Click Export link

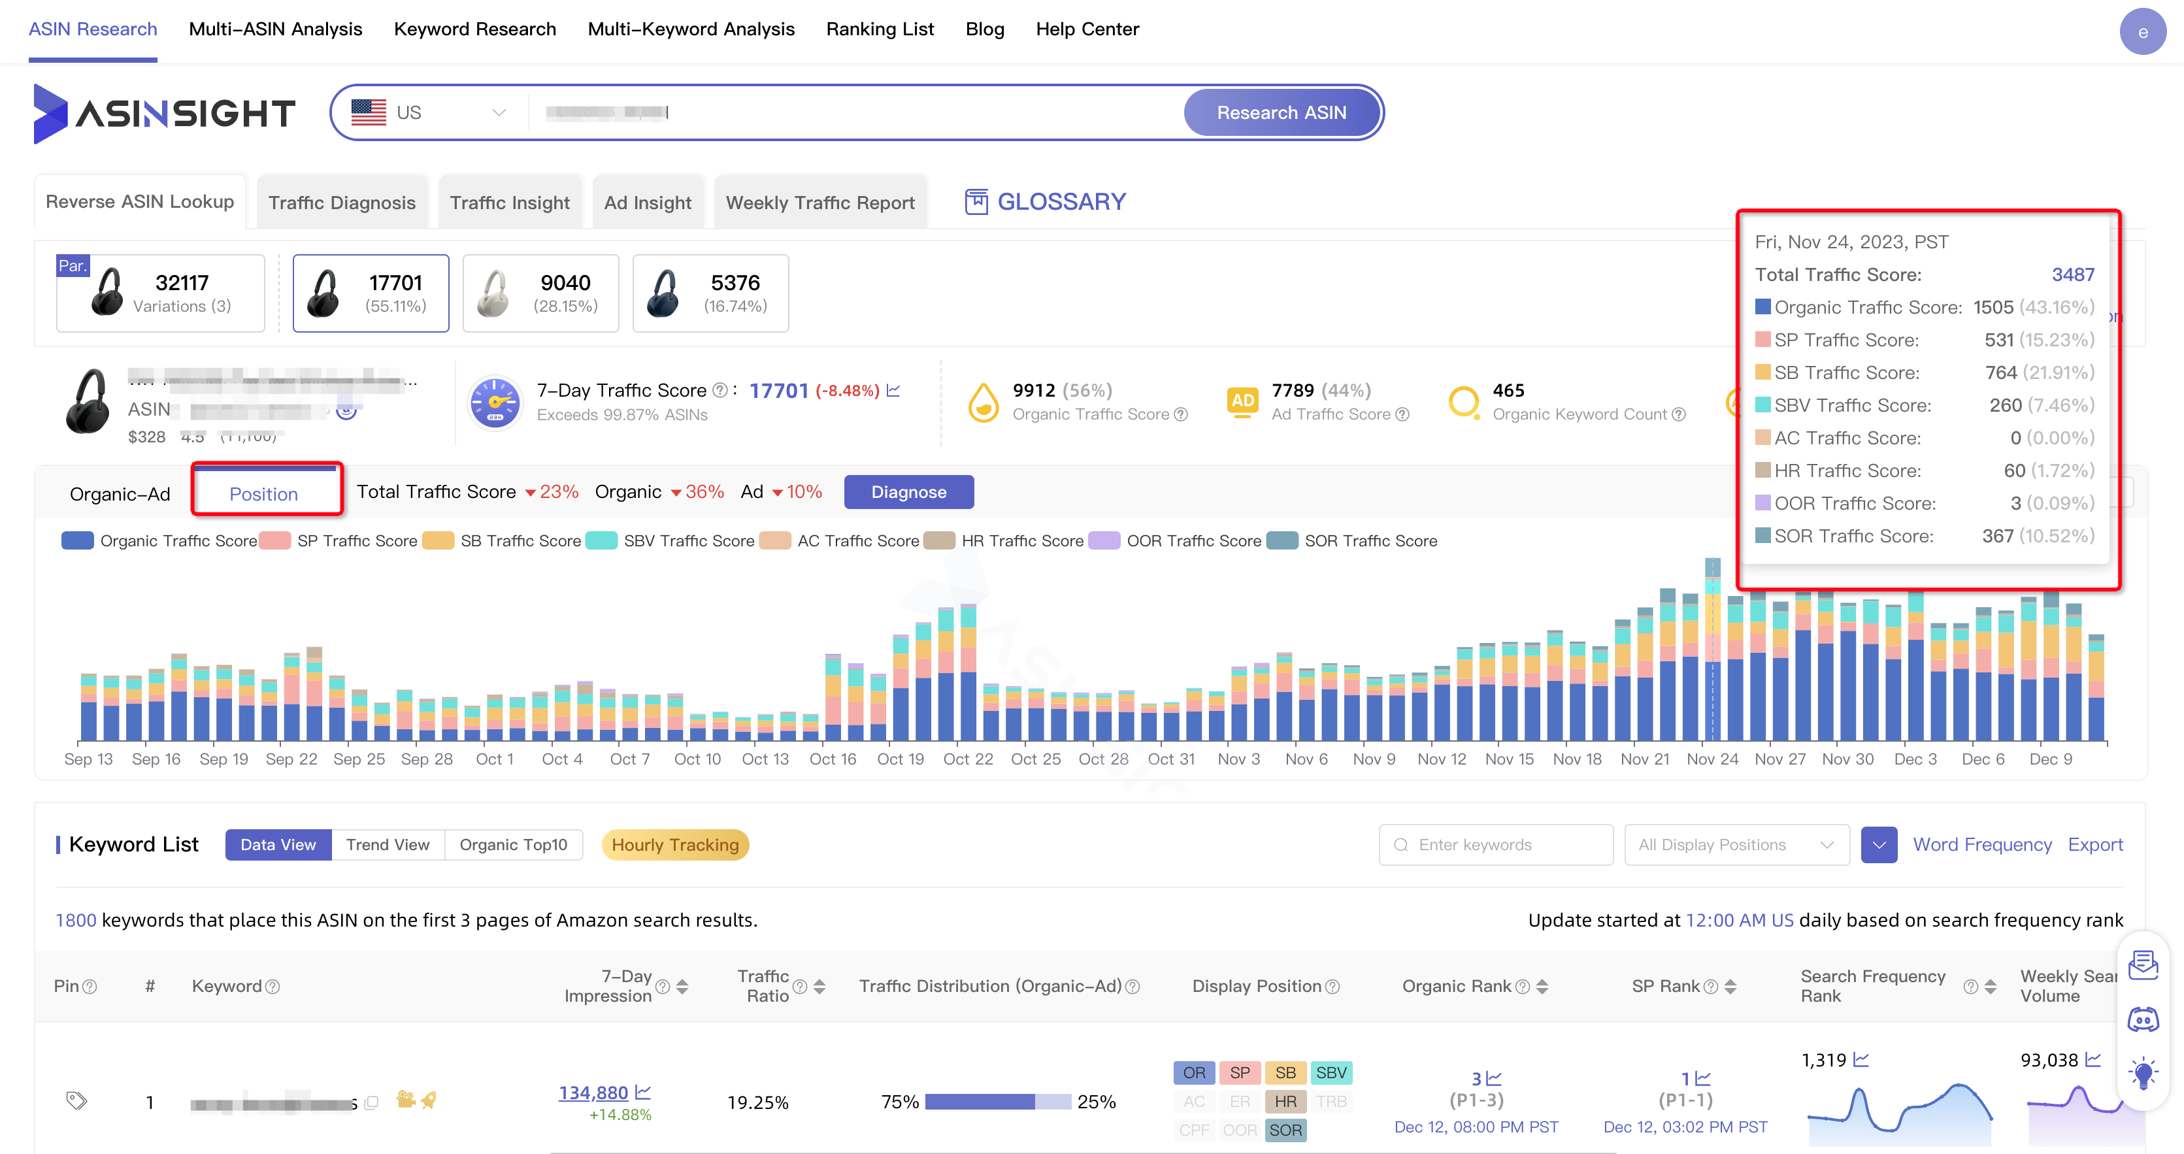[2095, 844]
